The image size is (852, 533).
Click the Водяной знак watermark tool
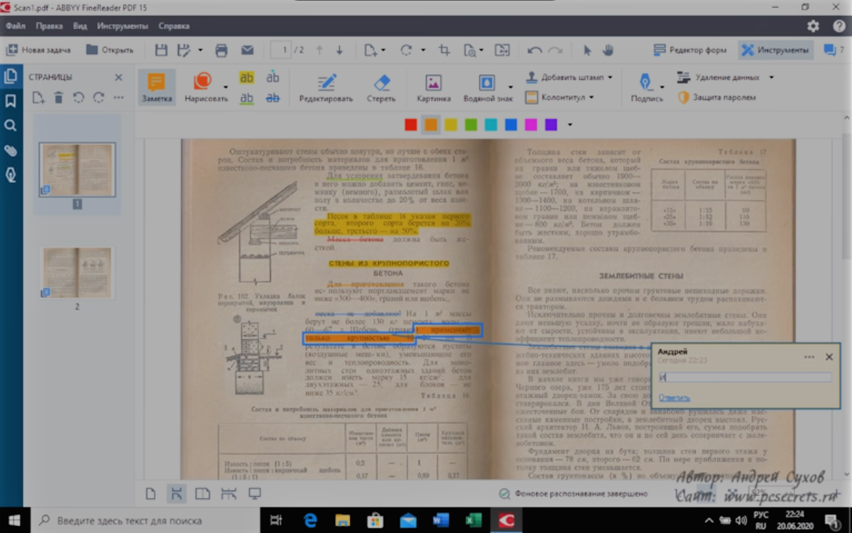click(487, 87)
